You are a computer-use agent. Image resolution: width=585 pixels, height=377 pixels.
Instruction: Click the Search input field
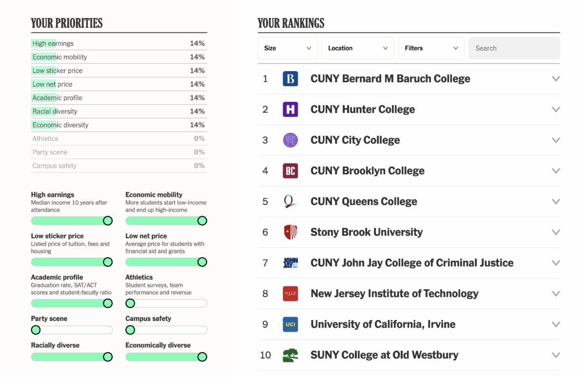pyautogui.click(x=514, y=48)
